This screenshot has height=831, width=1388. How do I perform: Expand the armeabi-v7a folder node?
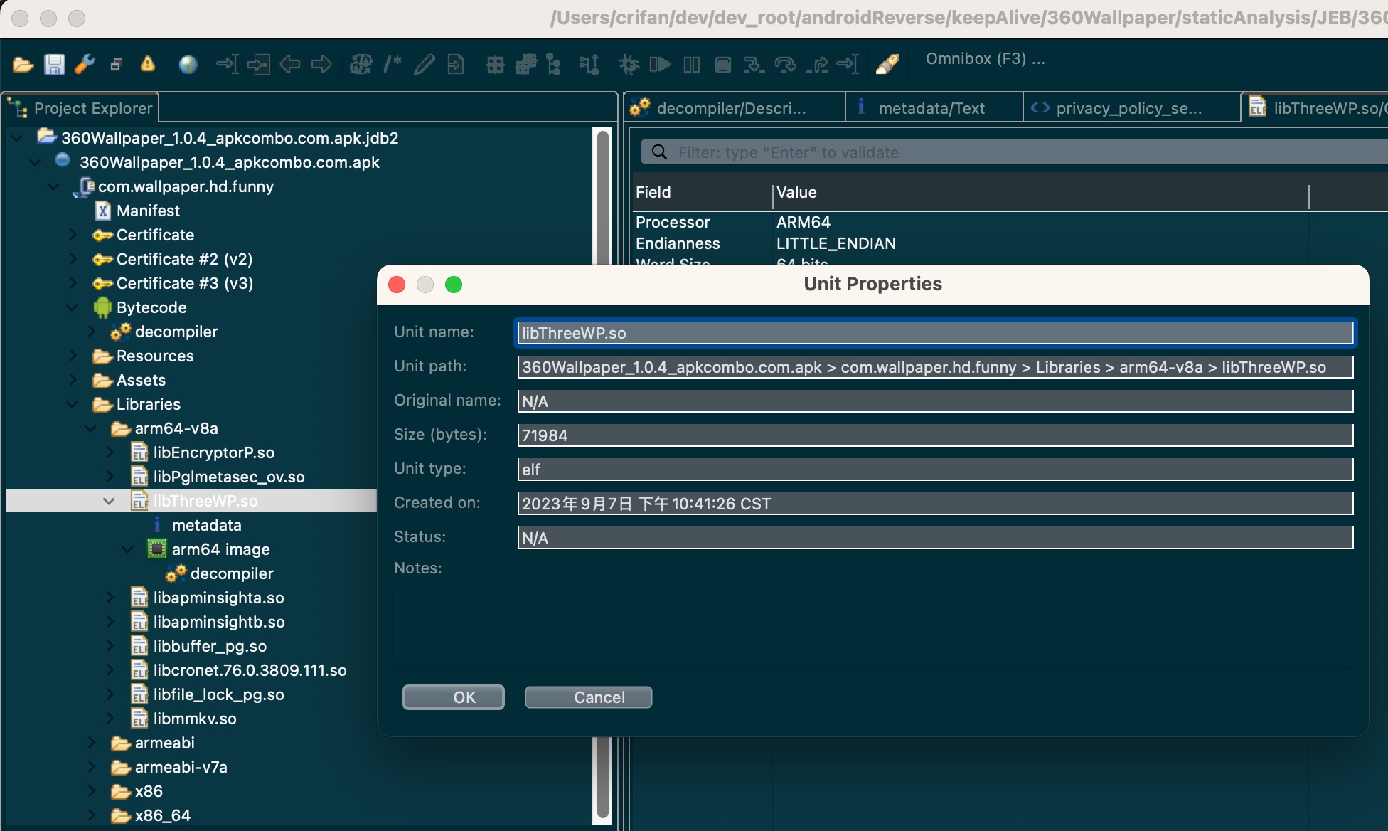coord(91,767)
